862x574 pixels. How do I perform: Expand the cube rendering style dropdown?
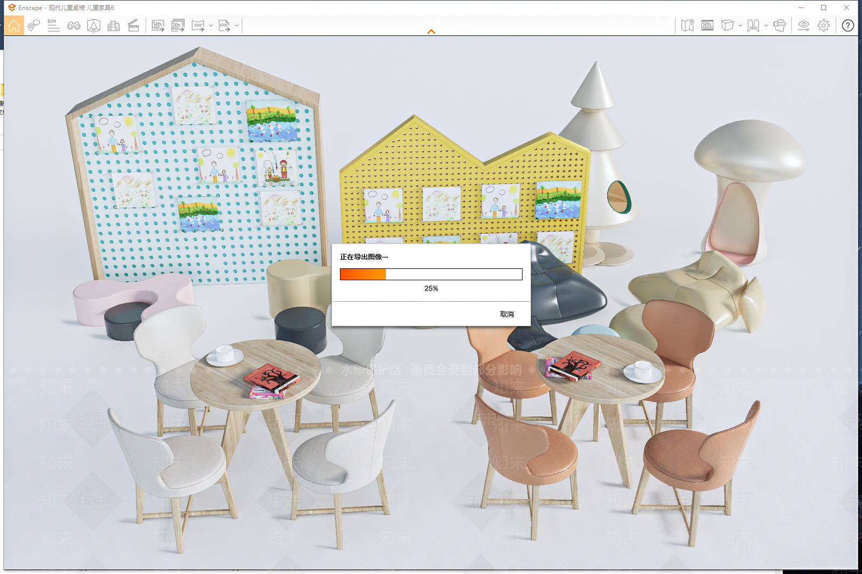tap(740, 25)
